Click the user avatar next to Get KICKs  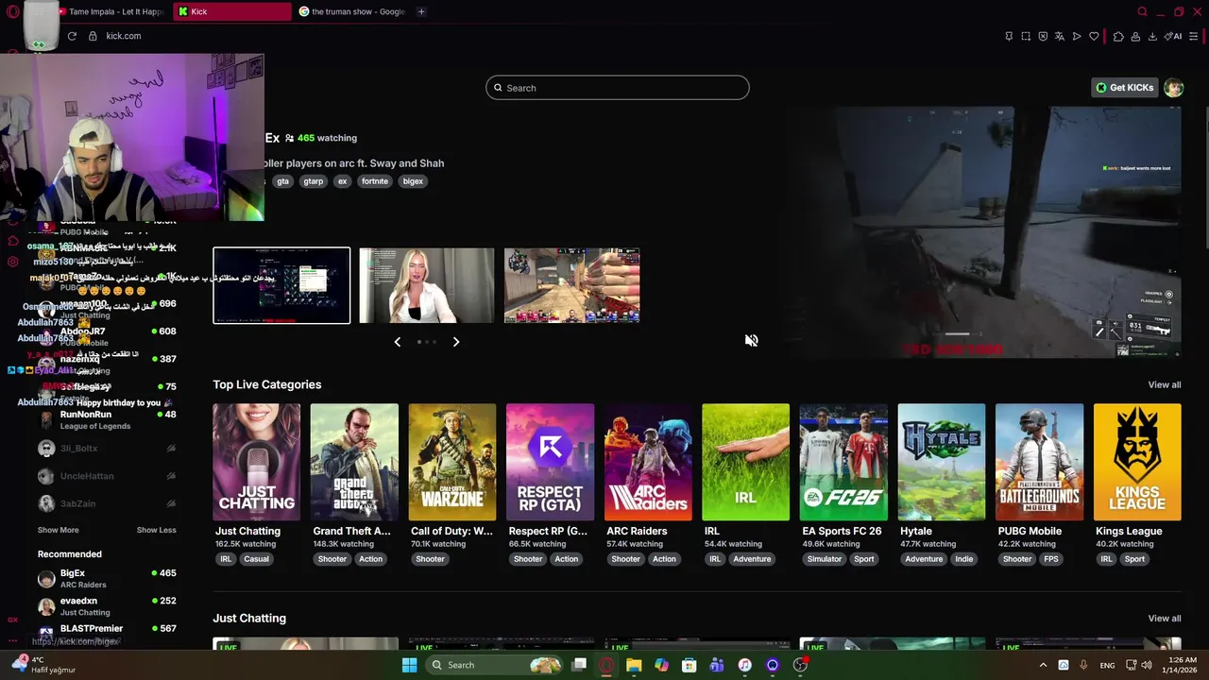pyautogui.click(x=1173, y=88)
